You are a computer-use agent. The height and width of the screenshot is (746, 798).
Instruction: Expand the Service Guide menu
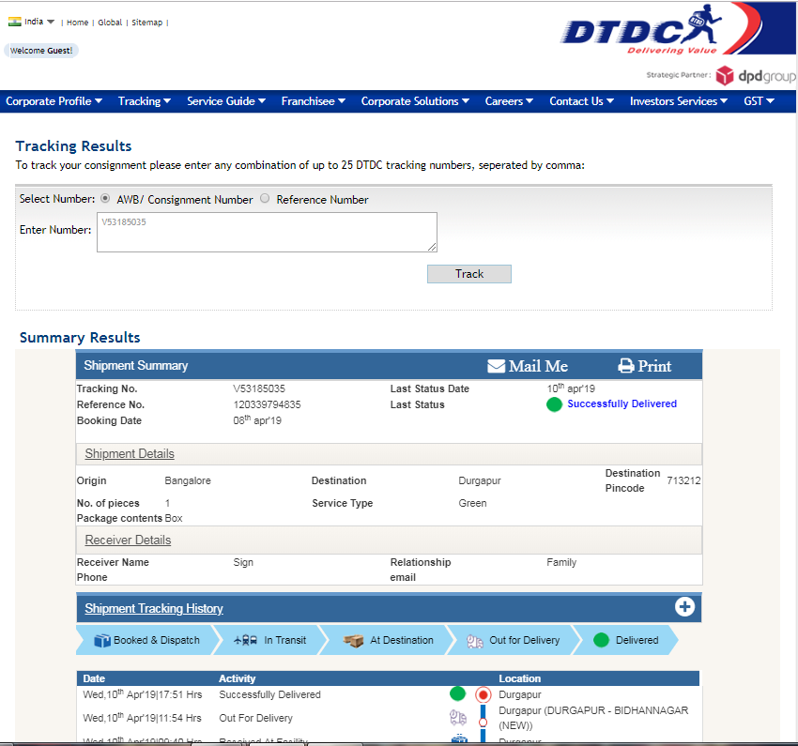(225, 101)
